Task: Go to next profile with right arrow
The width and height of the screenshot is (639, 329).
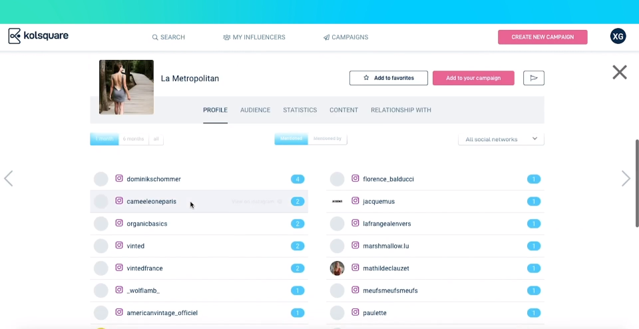Action: tap(626, 178)
